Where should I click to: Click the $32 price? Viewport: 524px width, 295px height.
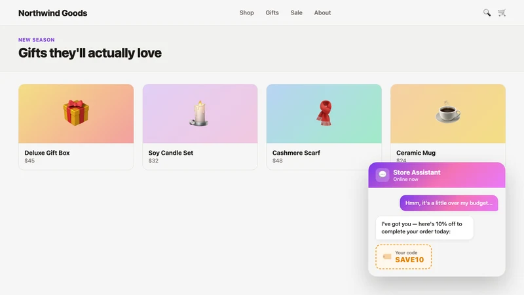pos(153,161)
